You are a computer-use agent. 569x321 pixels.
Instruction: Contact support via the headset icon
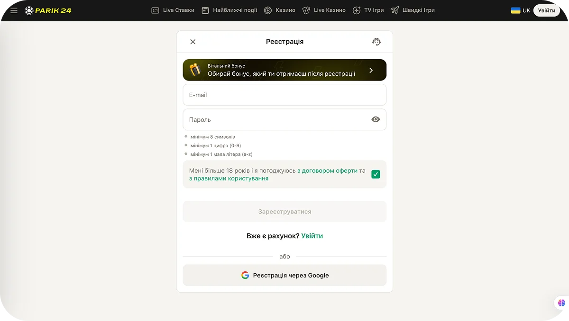click(x=376, y=42)
